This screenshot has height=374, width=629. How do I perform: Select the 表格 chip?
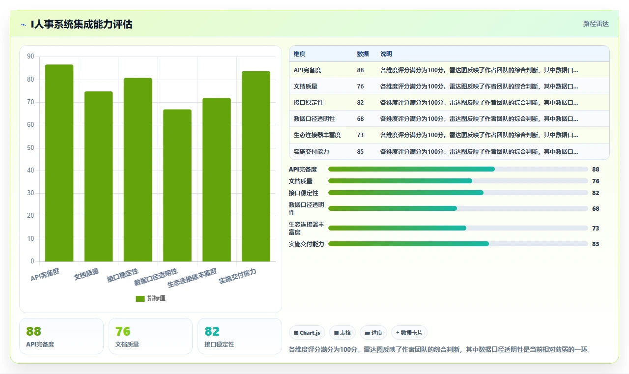point(343,333)
